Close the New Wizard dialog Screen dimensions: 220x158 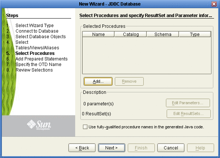[214, 4]
